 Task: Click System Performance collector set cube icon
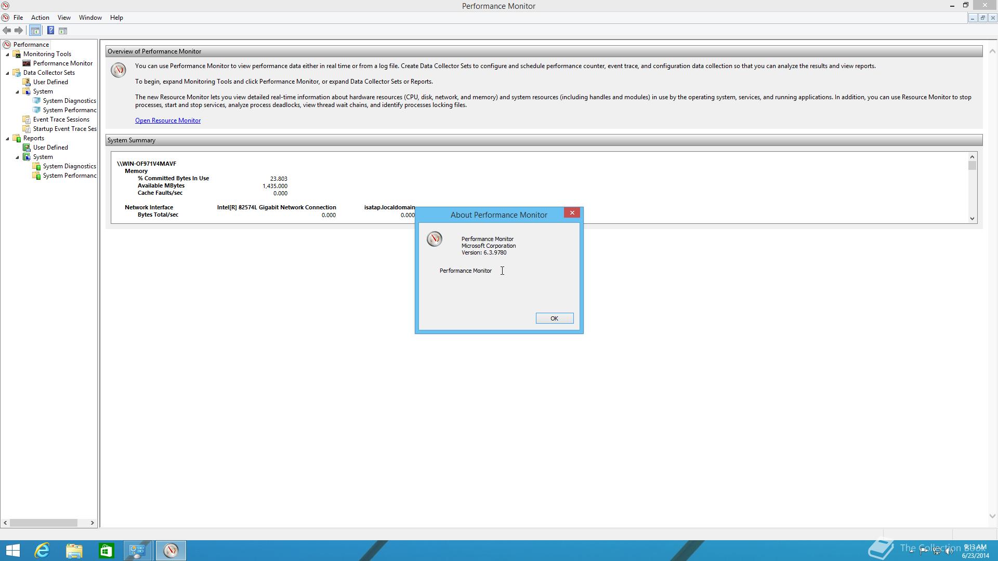click(36, 110)
